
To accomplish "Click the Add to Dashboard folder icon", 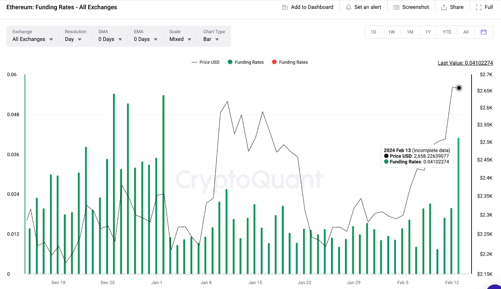I will (x=285, y=7).
